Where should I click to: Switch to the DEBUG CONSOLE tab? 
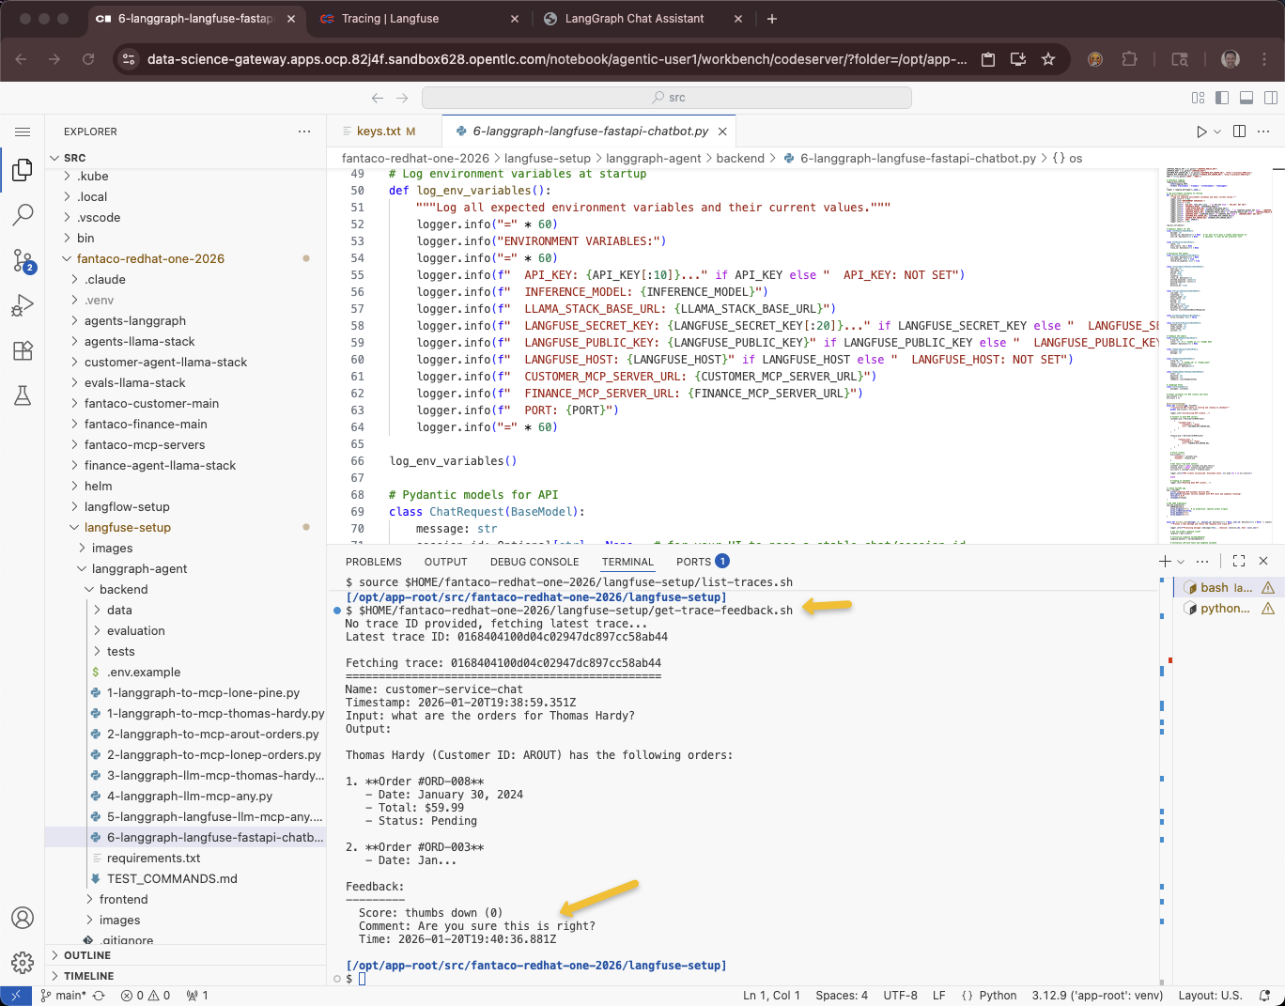(x=534, y=562)
